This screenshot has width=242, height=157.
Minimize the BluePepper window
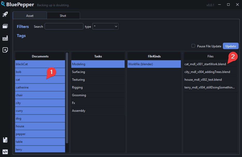[x=219, y=5]
